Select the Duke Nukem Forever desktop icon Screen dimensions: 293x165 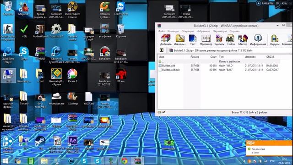tap(72, 10)
